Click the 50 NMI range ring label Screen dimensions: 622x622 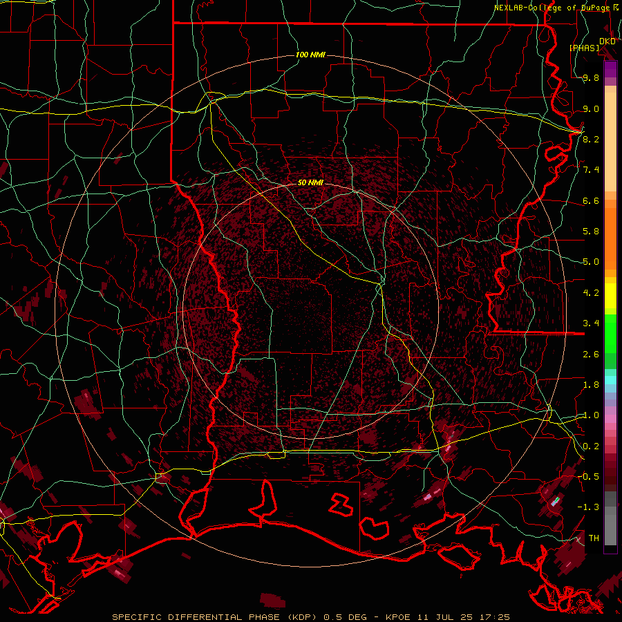tap(310, 182)
